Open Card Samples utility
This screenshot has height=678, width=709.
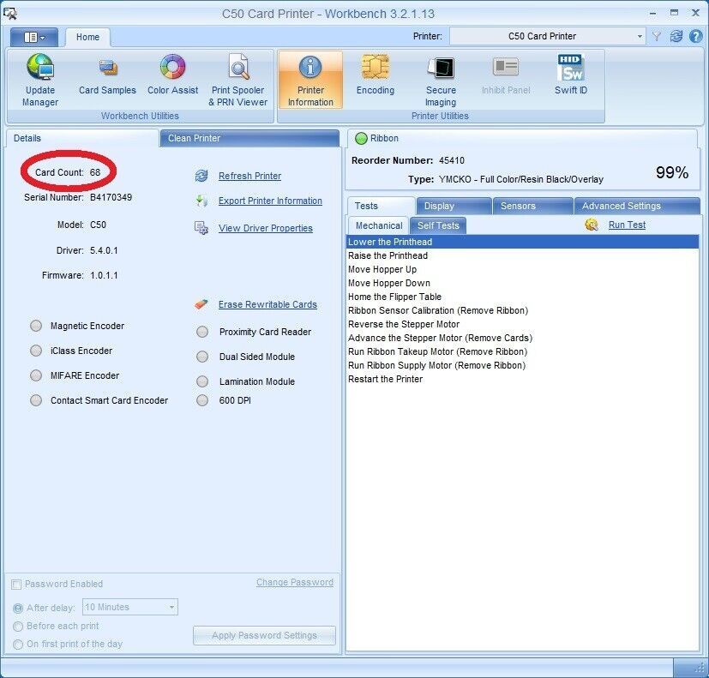(x=107, y=75)
